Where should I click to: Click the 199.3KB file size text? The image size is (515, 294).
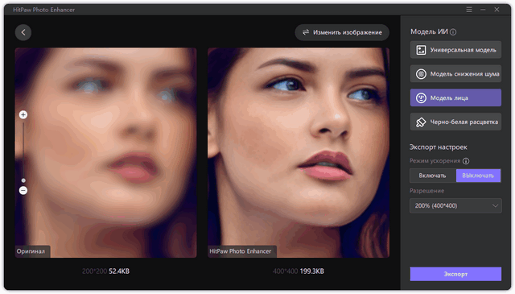coord(312,271)
